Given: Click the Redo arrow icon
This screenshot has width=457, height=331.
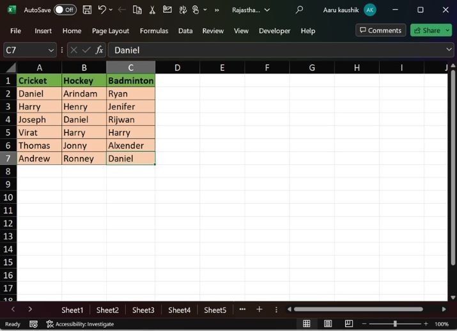Looking at the screenshot, I should tap(122, 10).
